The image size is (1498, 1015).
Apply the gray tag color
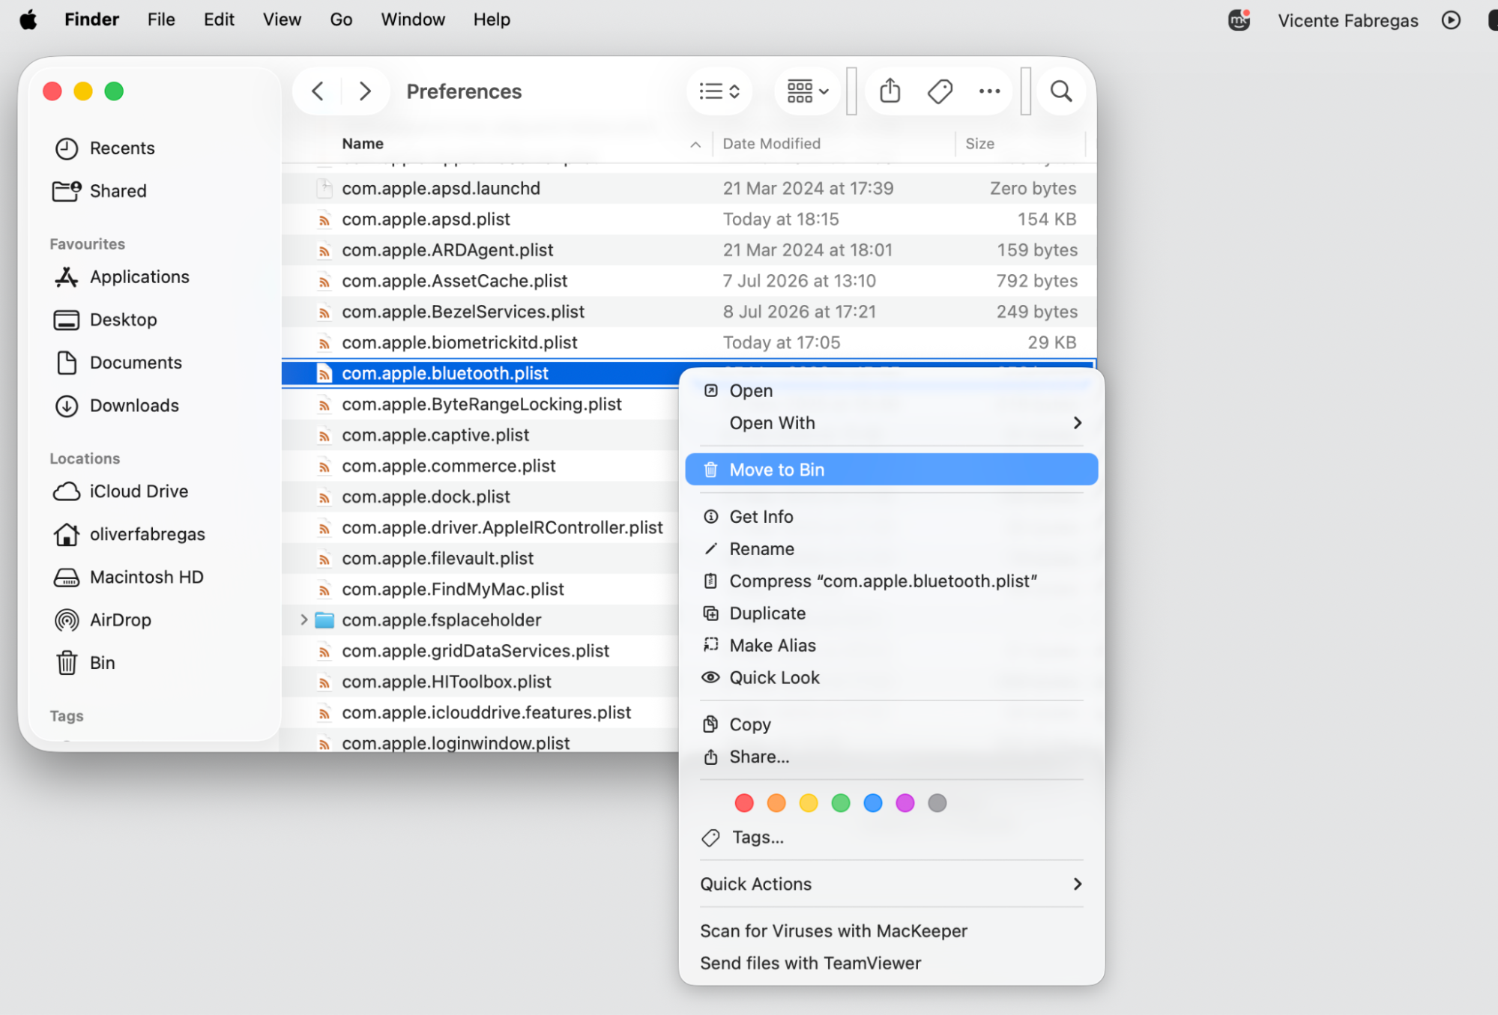[937, 803]
